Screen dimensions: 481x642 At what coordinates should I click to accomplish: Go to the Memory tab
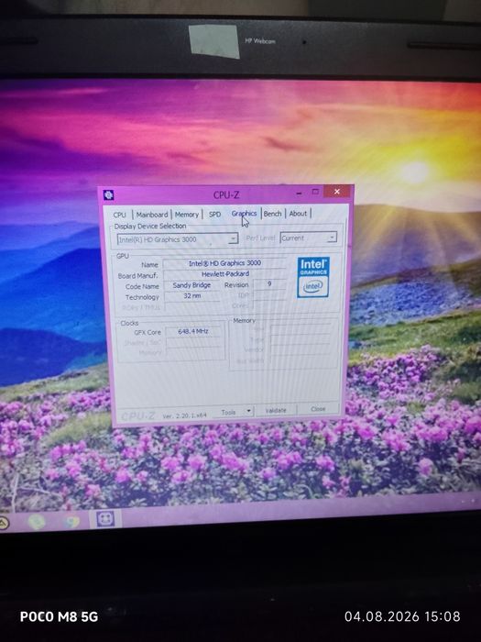pos(187,214)
